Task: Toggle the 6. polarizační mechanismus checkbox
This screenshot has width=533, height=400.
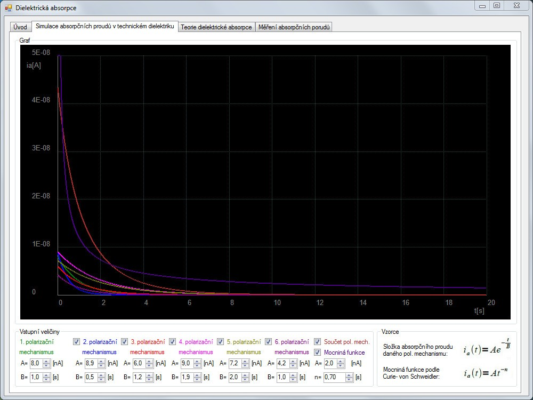Action: [268, 342]
